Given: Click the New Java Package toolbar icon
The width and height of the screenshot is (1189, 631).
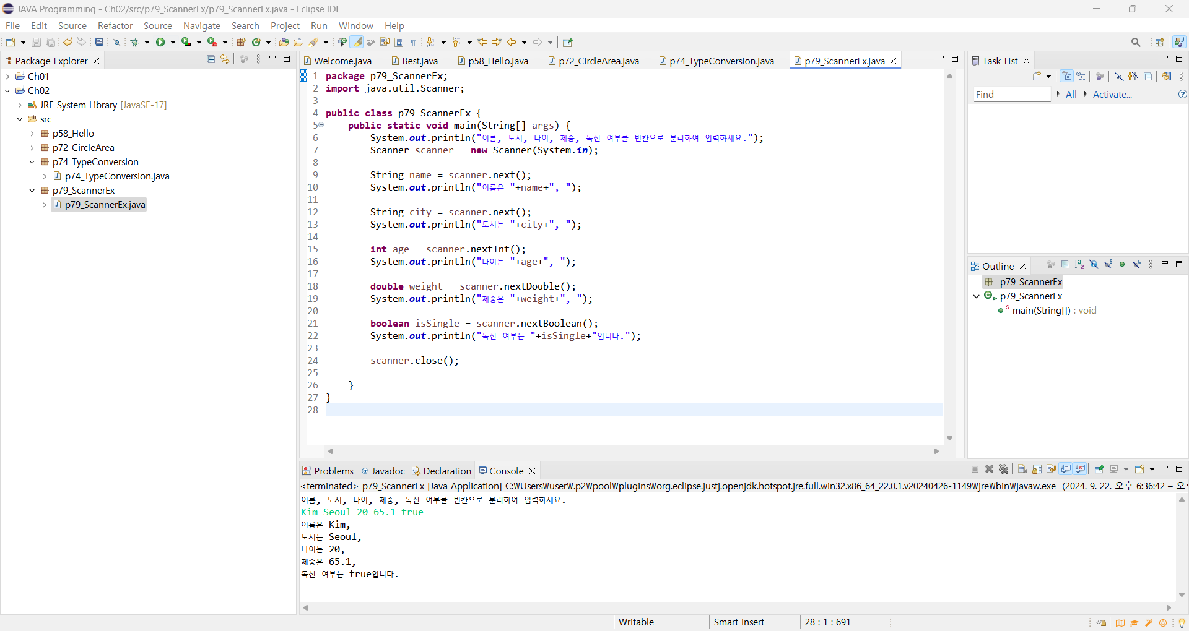Looking at the screenshot, I should pos(241,42).
